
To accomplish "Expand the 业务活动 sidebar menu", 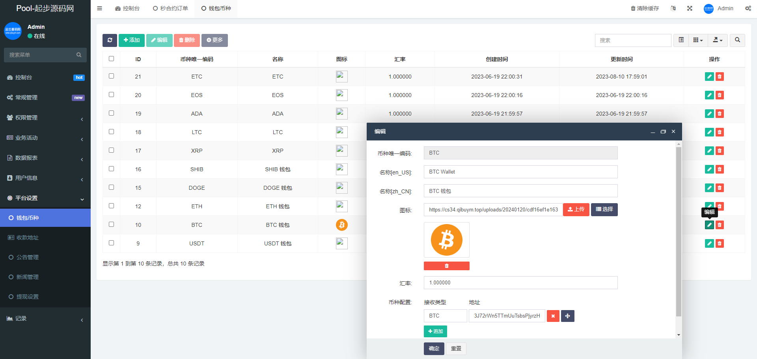I will click(45, 138).
